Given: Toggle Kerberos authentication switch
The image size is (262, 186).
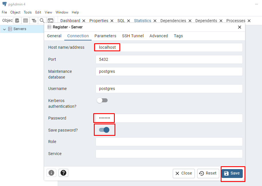Looking at the screenshot, I should pyautogui.click(x=102, y=100).
